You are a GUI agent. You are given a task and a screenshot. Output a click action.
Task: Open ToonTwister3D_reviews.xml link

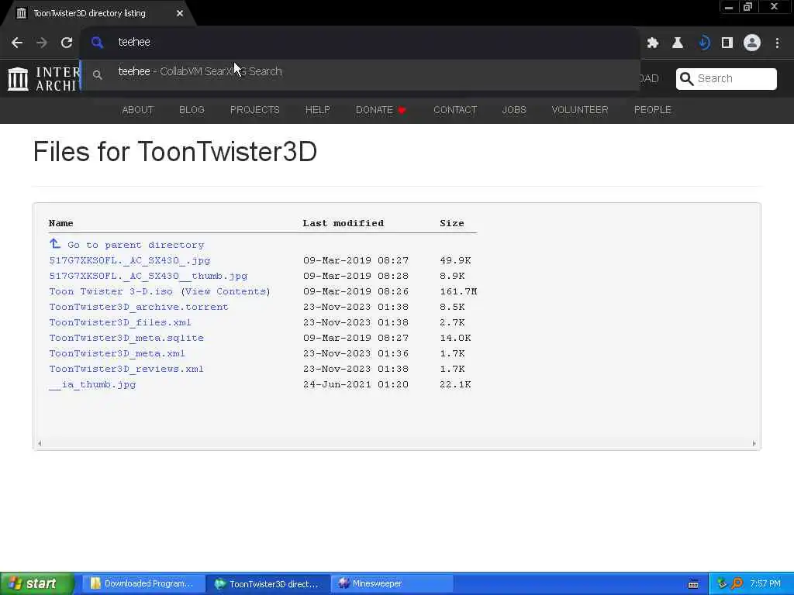(126, 369)
